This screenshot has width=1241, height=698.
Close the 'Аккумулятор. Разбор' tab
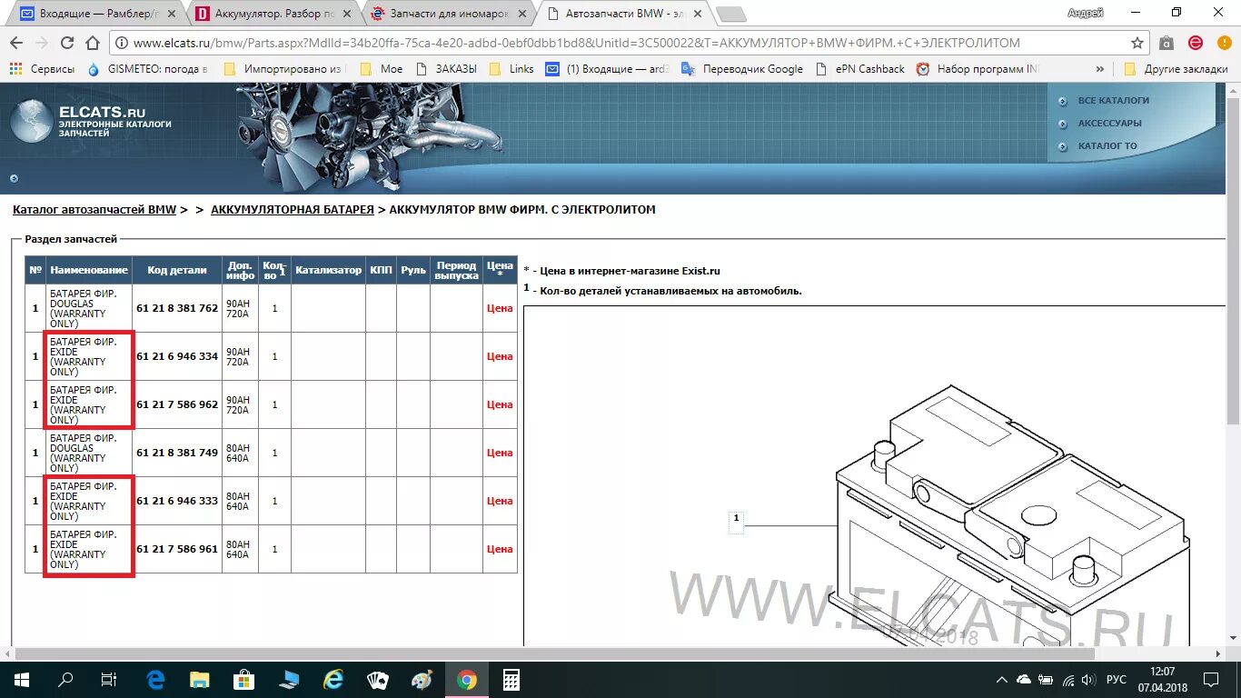pos(348,15)
